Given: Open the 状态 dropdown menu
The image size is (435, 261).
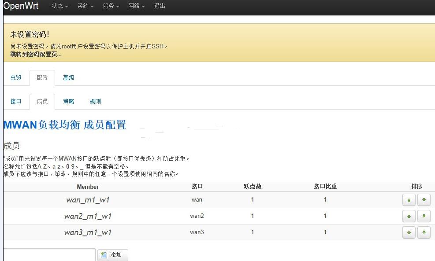Looking at the screenshot, I should tap(60, 6).
